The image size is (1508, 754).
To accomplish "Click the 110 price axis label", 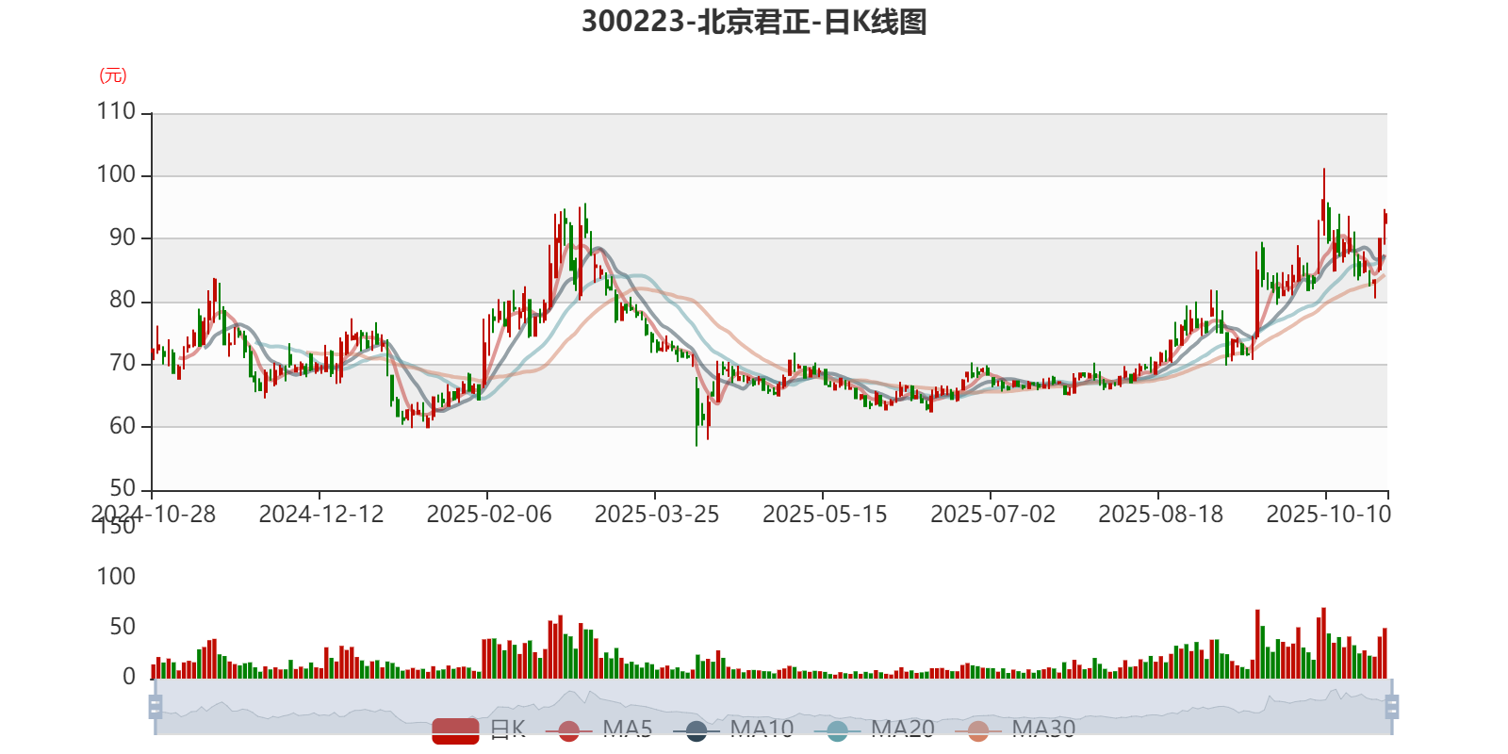I will pyautogui.click(x=117, y=112).
